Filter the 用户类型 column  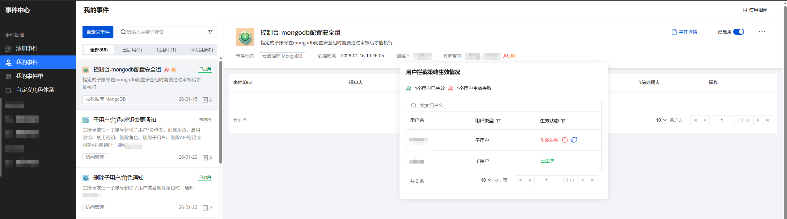pyautogui.click(x=498, y=121)
